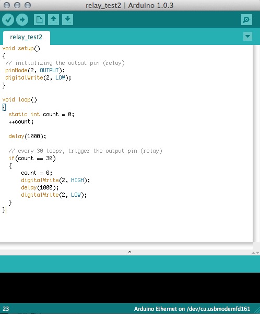The width and height of the screenshot is (260, 314).
Task: Minimize the window with the middle title button
Action: point(17,5)
